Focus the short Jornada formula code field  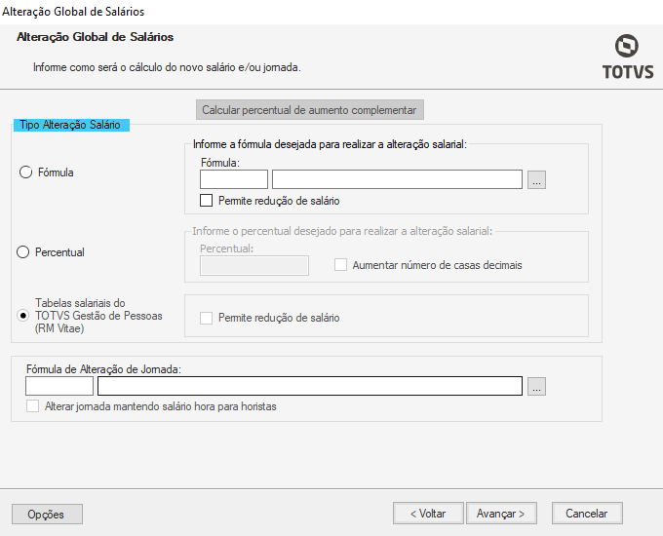tap(59, 386)
